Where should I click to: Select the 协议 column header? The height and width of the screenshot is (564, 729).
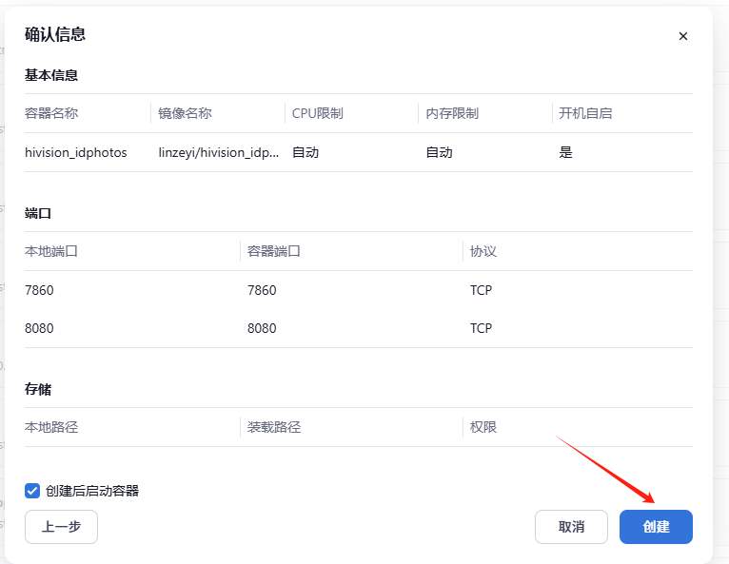pyautogui.click(x=483, y=251)
